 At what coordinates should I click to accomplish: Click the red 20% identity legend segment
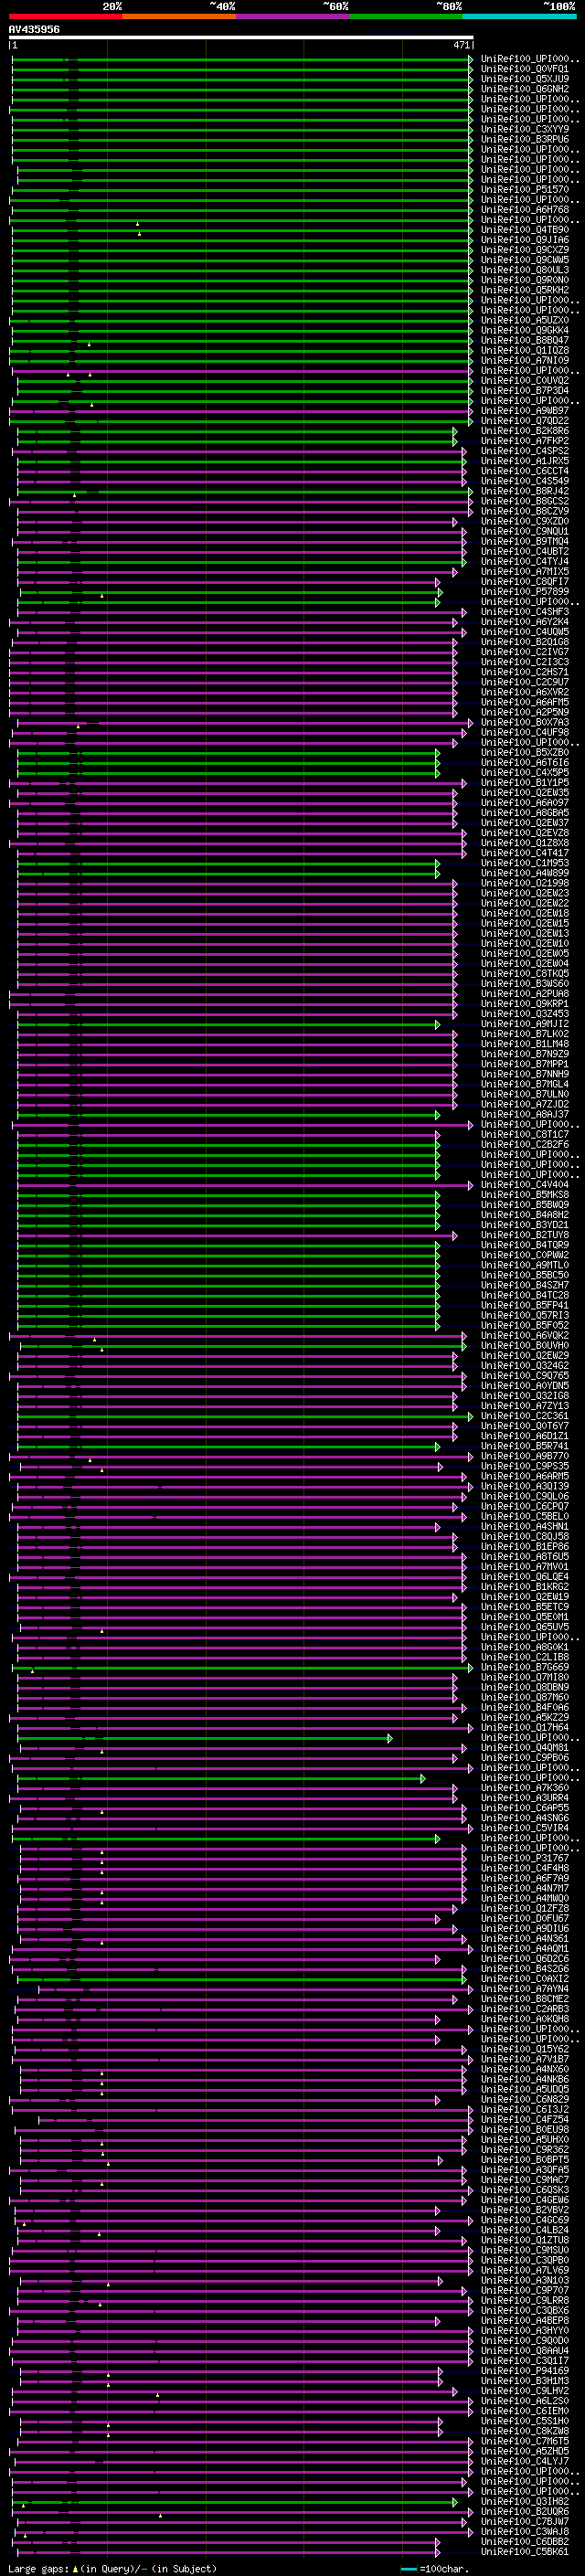[x=65, y=16]
